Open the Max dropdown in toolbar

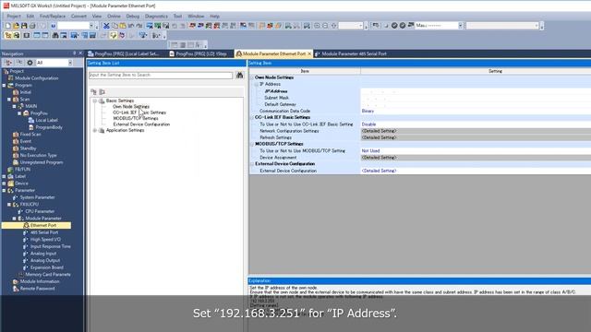click(x=460, y=26)
